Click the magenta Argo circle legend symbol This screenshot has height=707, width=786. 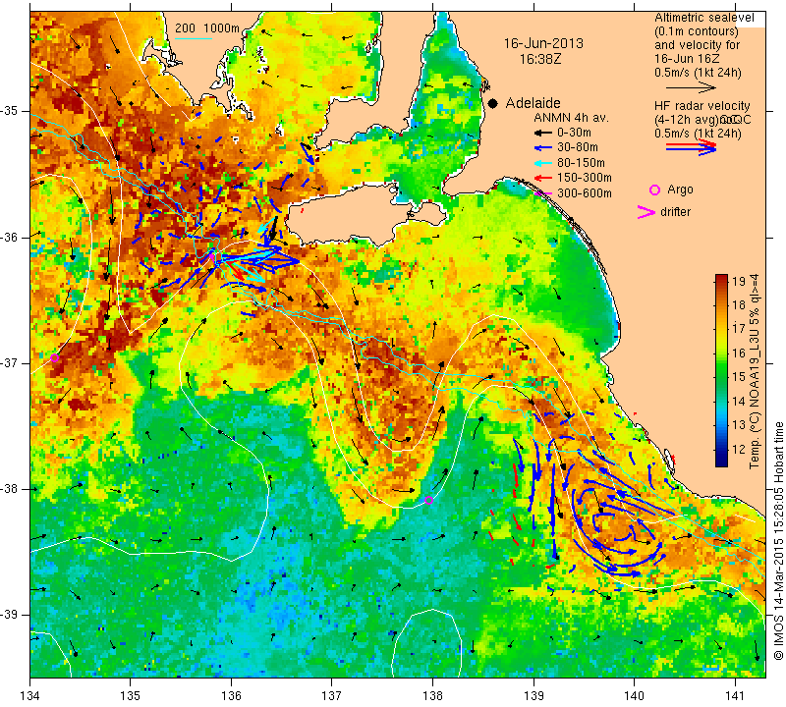pos(654,190)
